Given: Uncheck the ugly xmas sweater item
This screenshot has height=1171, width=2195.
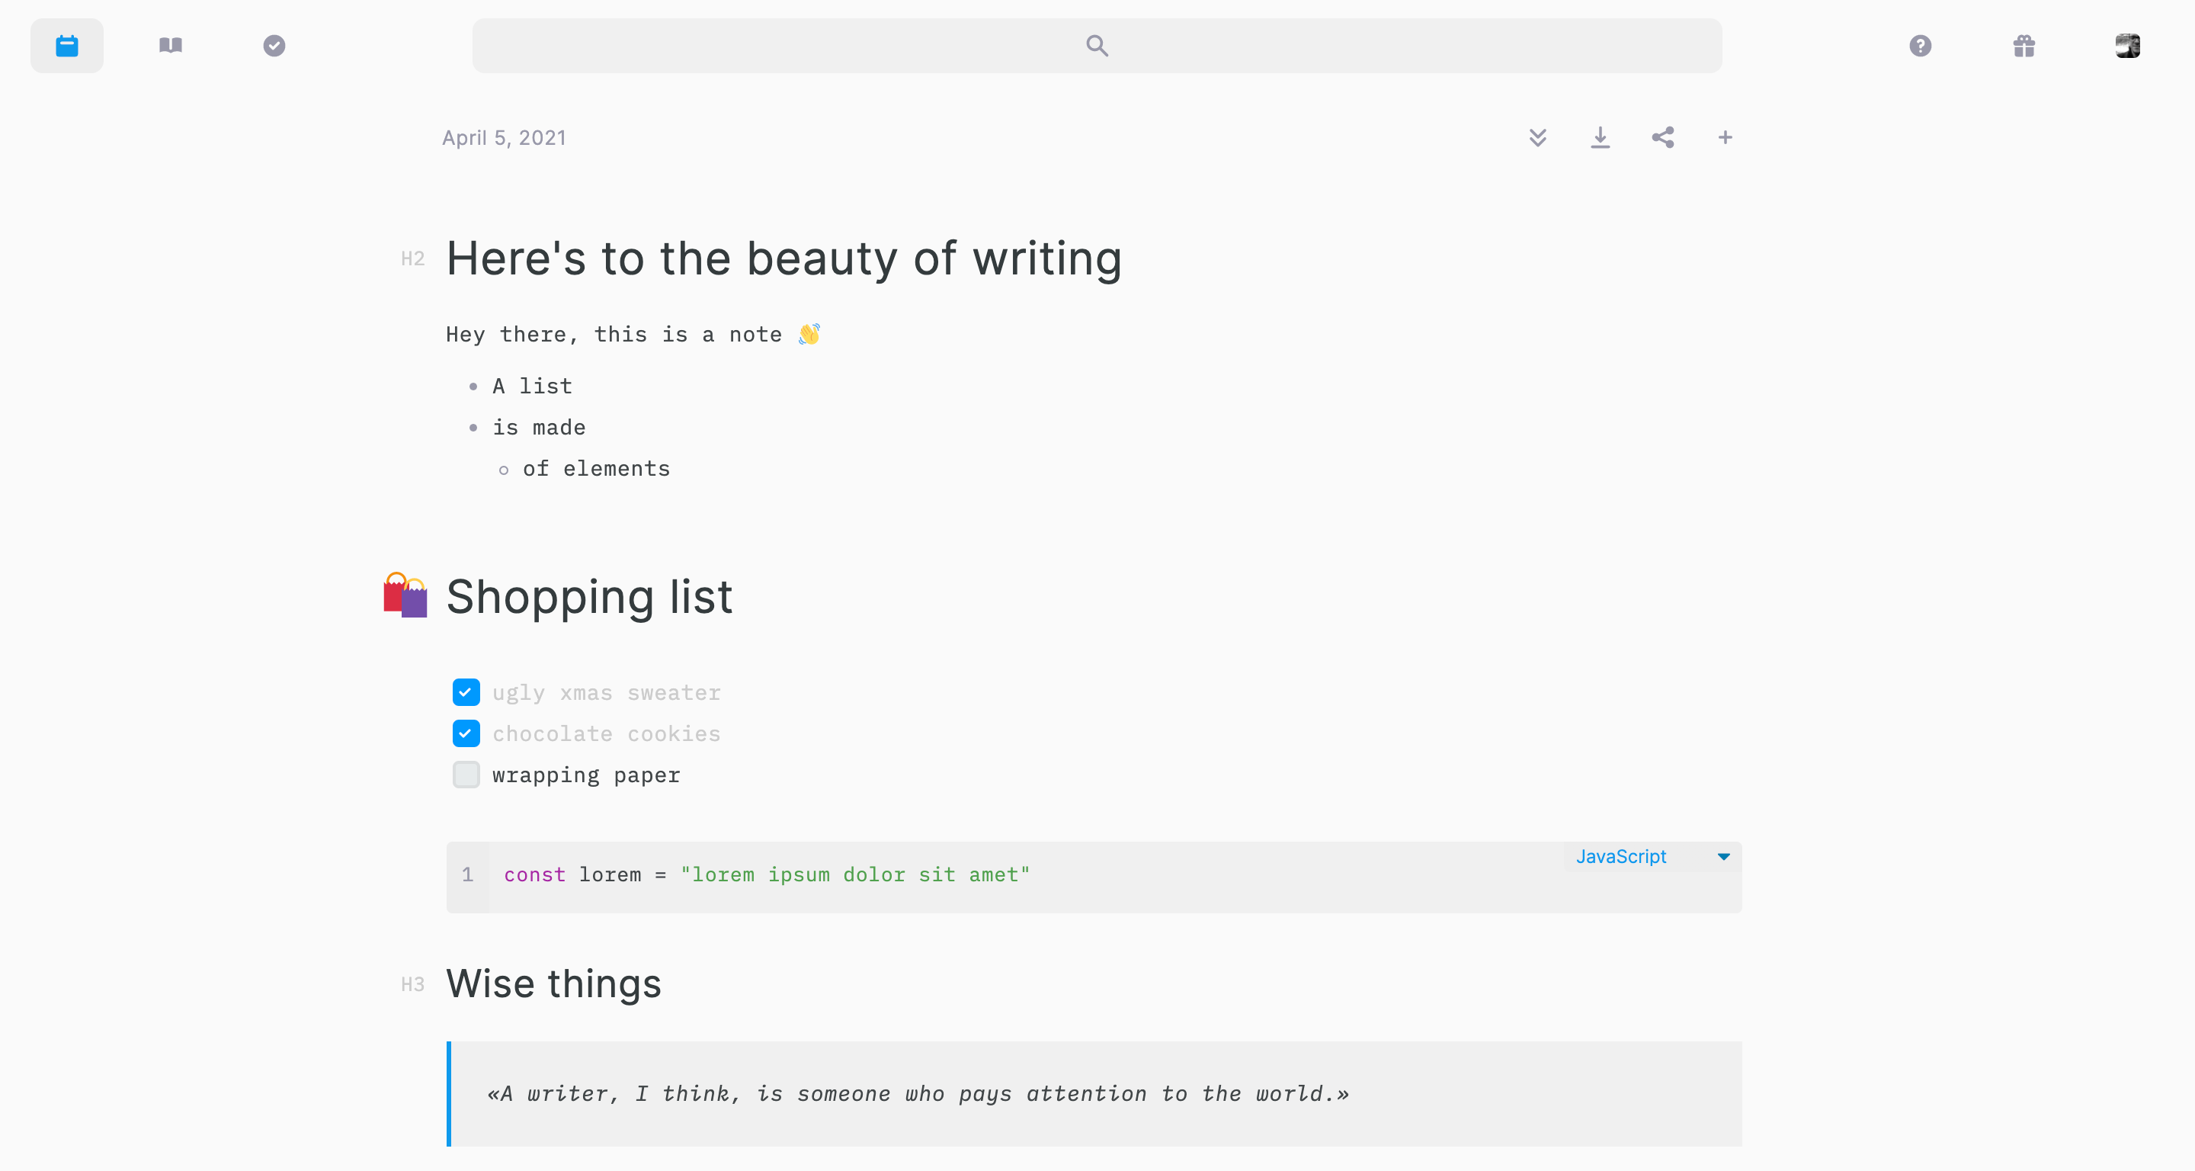Looking at the screenshot, I should click(x=466, y=692).
